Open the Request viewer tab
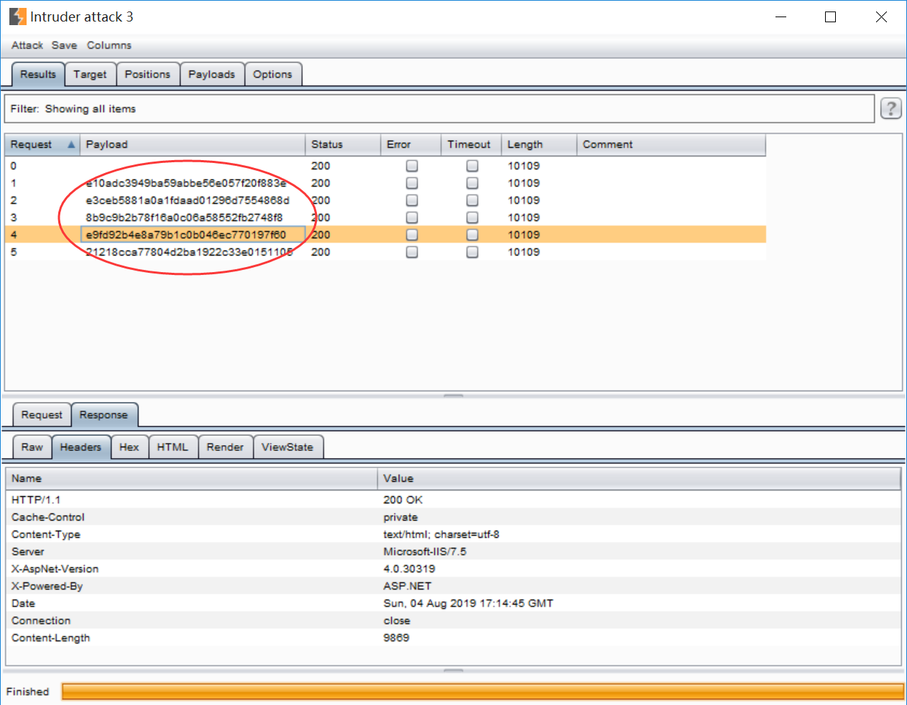Screen dimensions: 907x705 42,415
